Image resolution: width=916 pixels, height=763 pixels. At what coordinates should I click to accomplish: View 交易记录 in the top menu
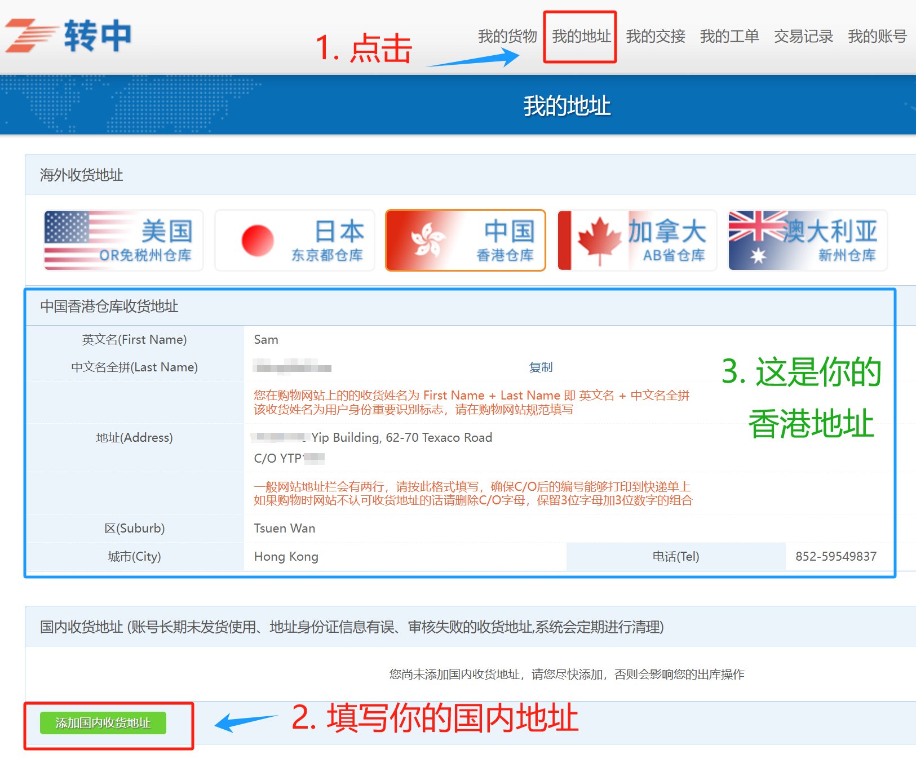point(803,37)
